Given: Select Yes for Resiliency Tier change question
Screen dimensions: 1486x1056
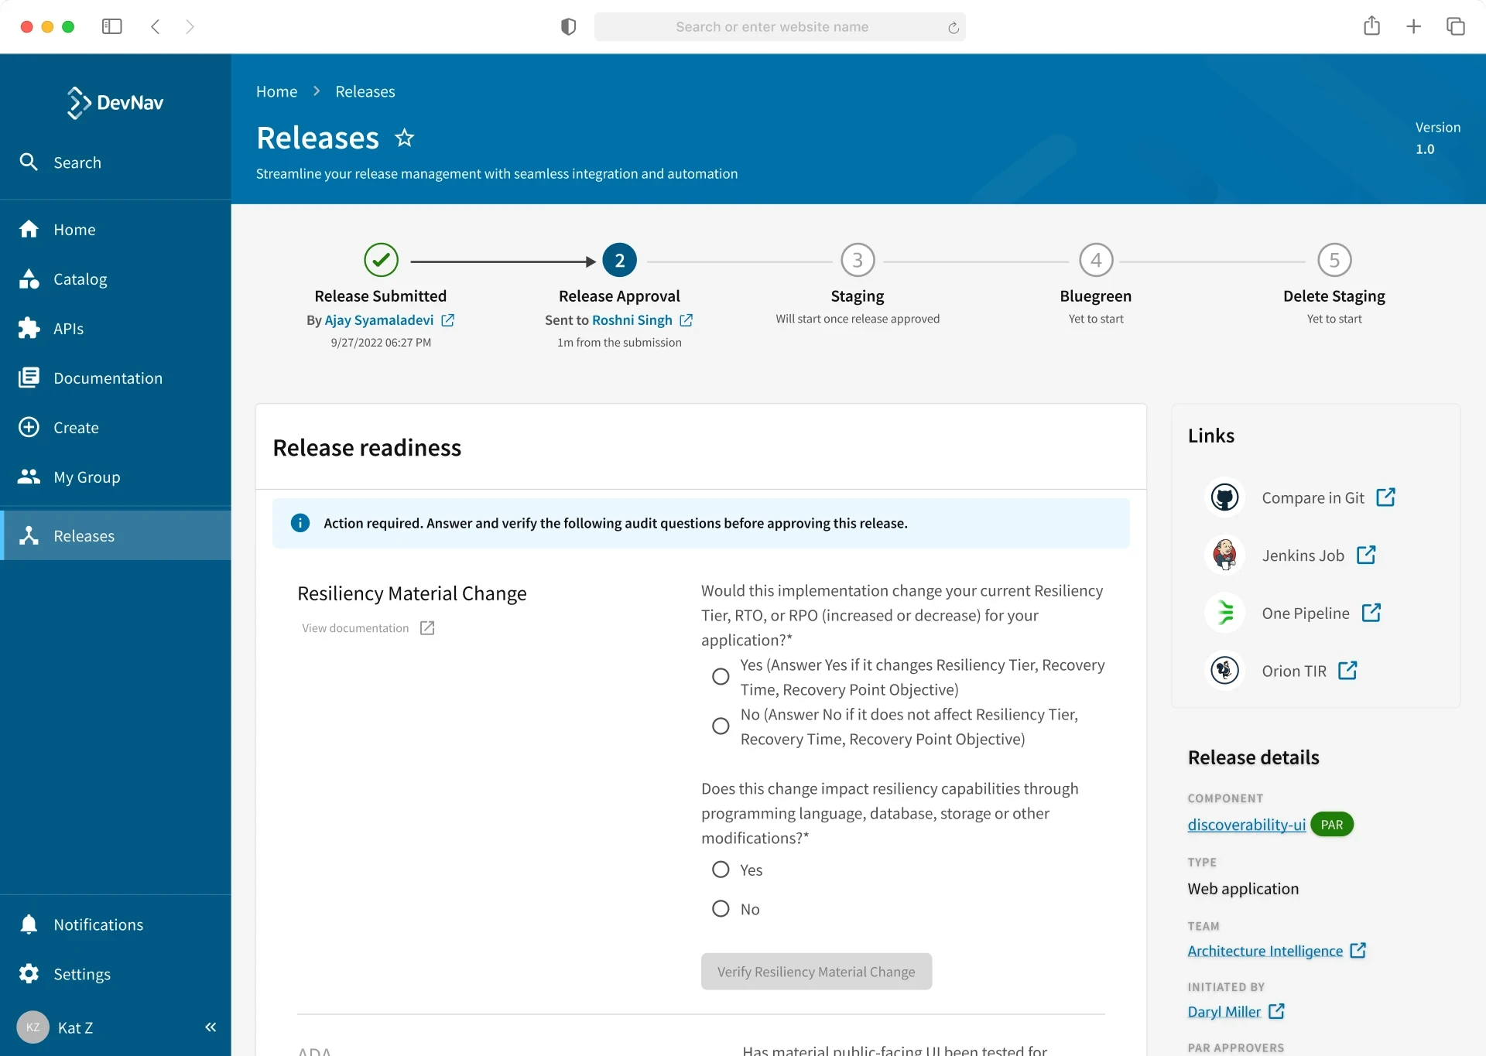Looking at the screenshot, I should 721,677.
